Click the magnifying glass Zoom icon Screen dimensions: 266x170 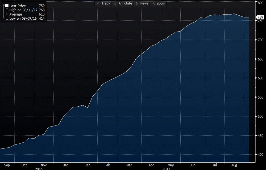tap(153, 3)
